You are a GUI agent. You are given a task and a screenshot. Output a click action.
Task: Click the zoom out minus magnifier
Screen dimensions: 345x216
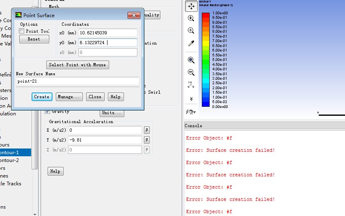point(191,72)
